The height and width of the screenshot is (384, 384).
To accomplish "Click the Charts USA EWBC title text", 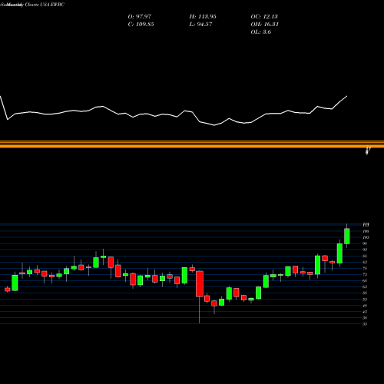I will pos(45,5).
